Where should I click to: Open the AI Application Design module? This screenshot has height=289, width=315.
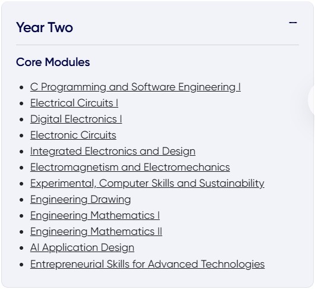(82, 247)
